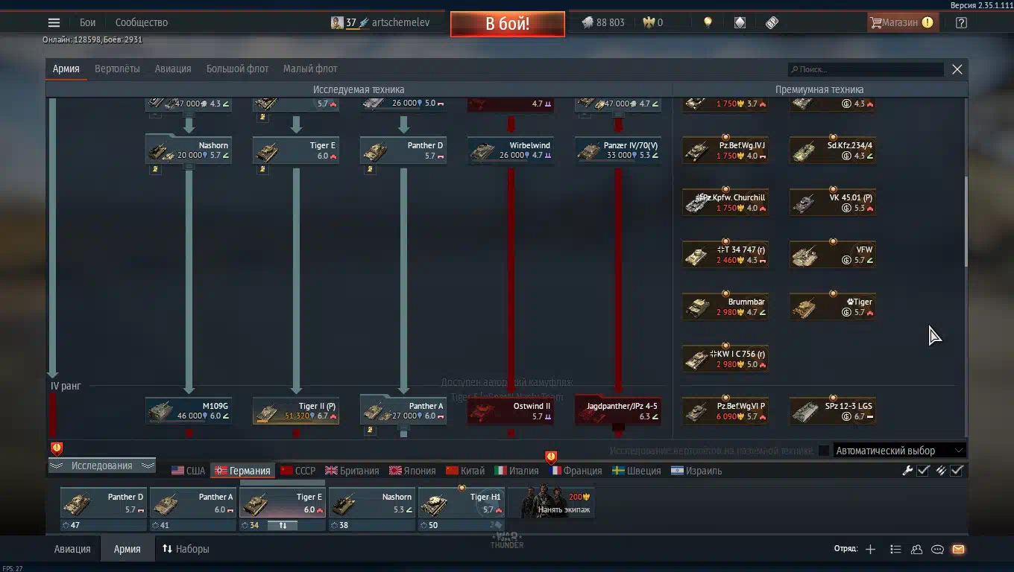The image size is (1014, 572).
Task: Select premium KW I C 756 (r)
Action: [x=725, y=359]
